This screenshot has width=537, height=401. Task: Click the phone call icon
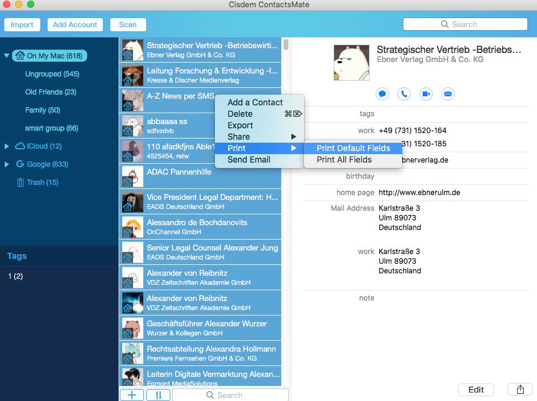point(404,94)
